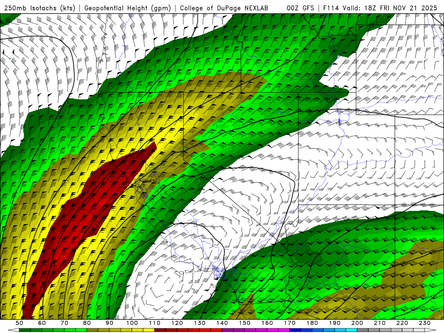
Task: Click the 140 label on the color scale
Action: (x=223, y=323)
